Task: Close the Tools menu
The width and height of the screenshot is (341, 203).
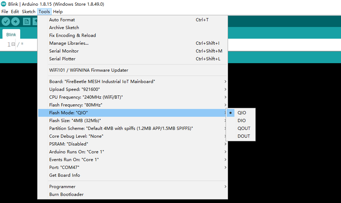Action: [44, 12]
